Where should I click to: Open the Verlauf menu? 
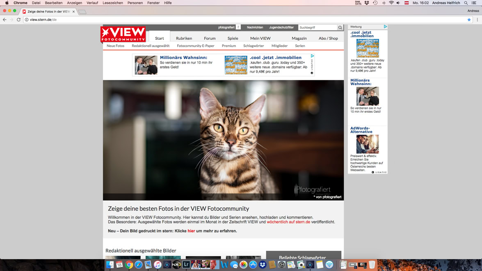[x=92, y=3]
